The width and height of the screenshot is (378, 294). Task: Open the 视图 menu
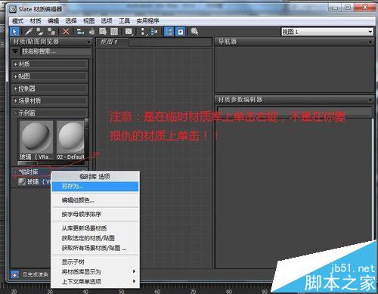click(88, 21)
